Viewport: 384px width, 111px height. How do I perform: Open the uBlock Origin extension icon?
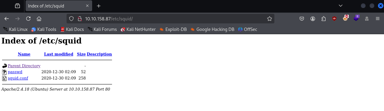[x=334, y=19]
